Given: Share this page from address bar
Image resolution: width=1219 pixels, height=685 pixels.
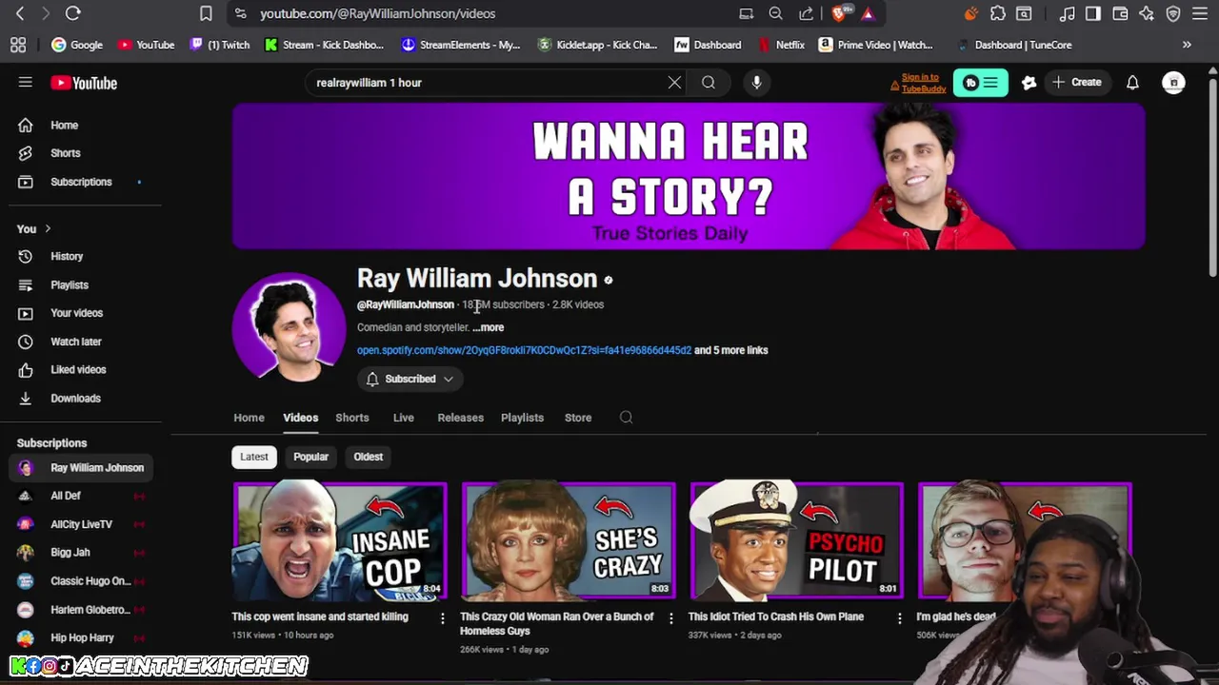Looking at the screenshot, I should coord(806,13).
